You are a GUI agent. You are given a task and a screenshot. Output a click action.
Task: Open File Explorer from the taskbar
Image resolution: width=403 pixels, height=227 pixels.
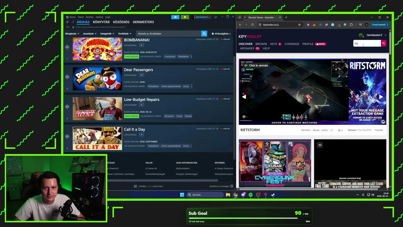click(228, 195)
